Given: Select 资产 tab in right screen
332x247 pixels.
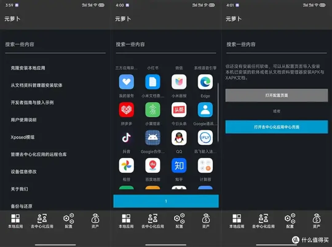Looking at the screenshot, I should coord(316,221).
